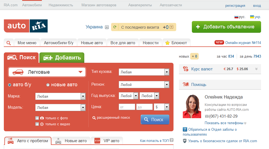
Task: Click the price от input field
Action: click(127, 107)
